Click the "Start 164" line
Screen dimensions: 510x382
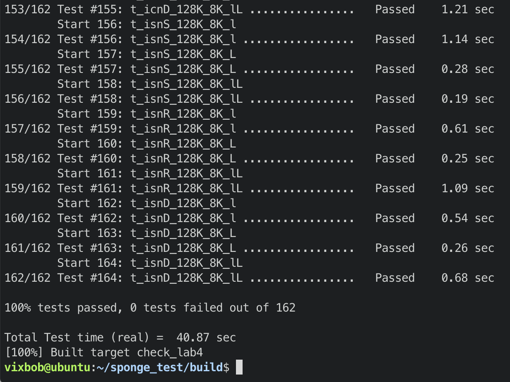150,263
